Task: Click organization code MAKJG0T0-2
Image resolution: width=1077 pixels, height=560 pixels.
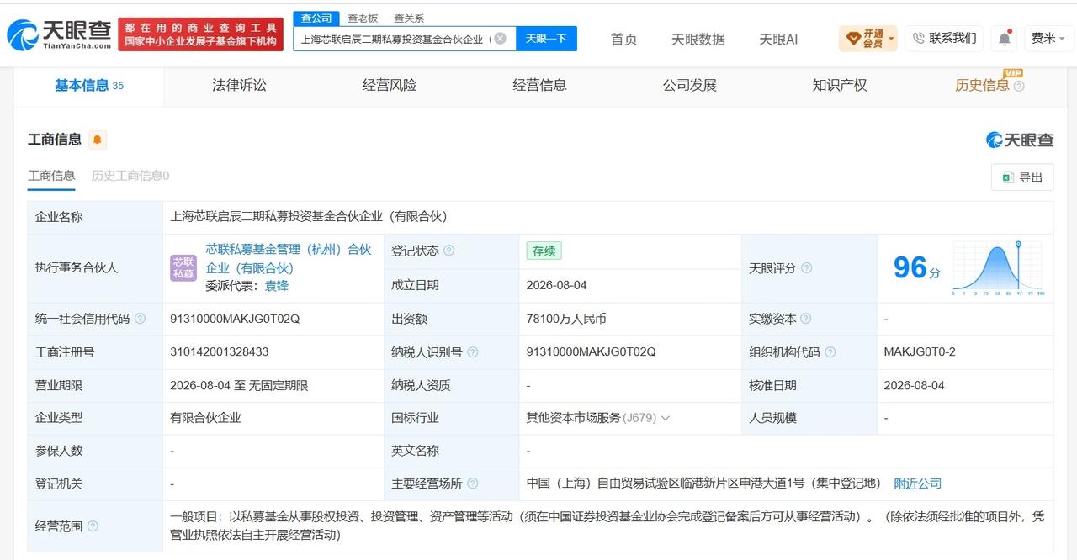Action: (920, 351)
